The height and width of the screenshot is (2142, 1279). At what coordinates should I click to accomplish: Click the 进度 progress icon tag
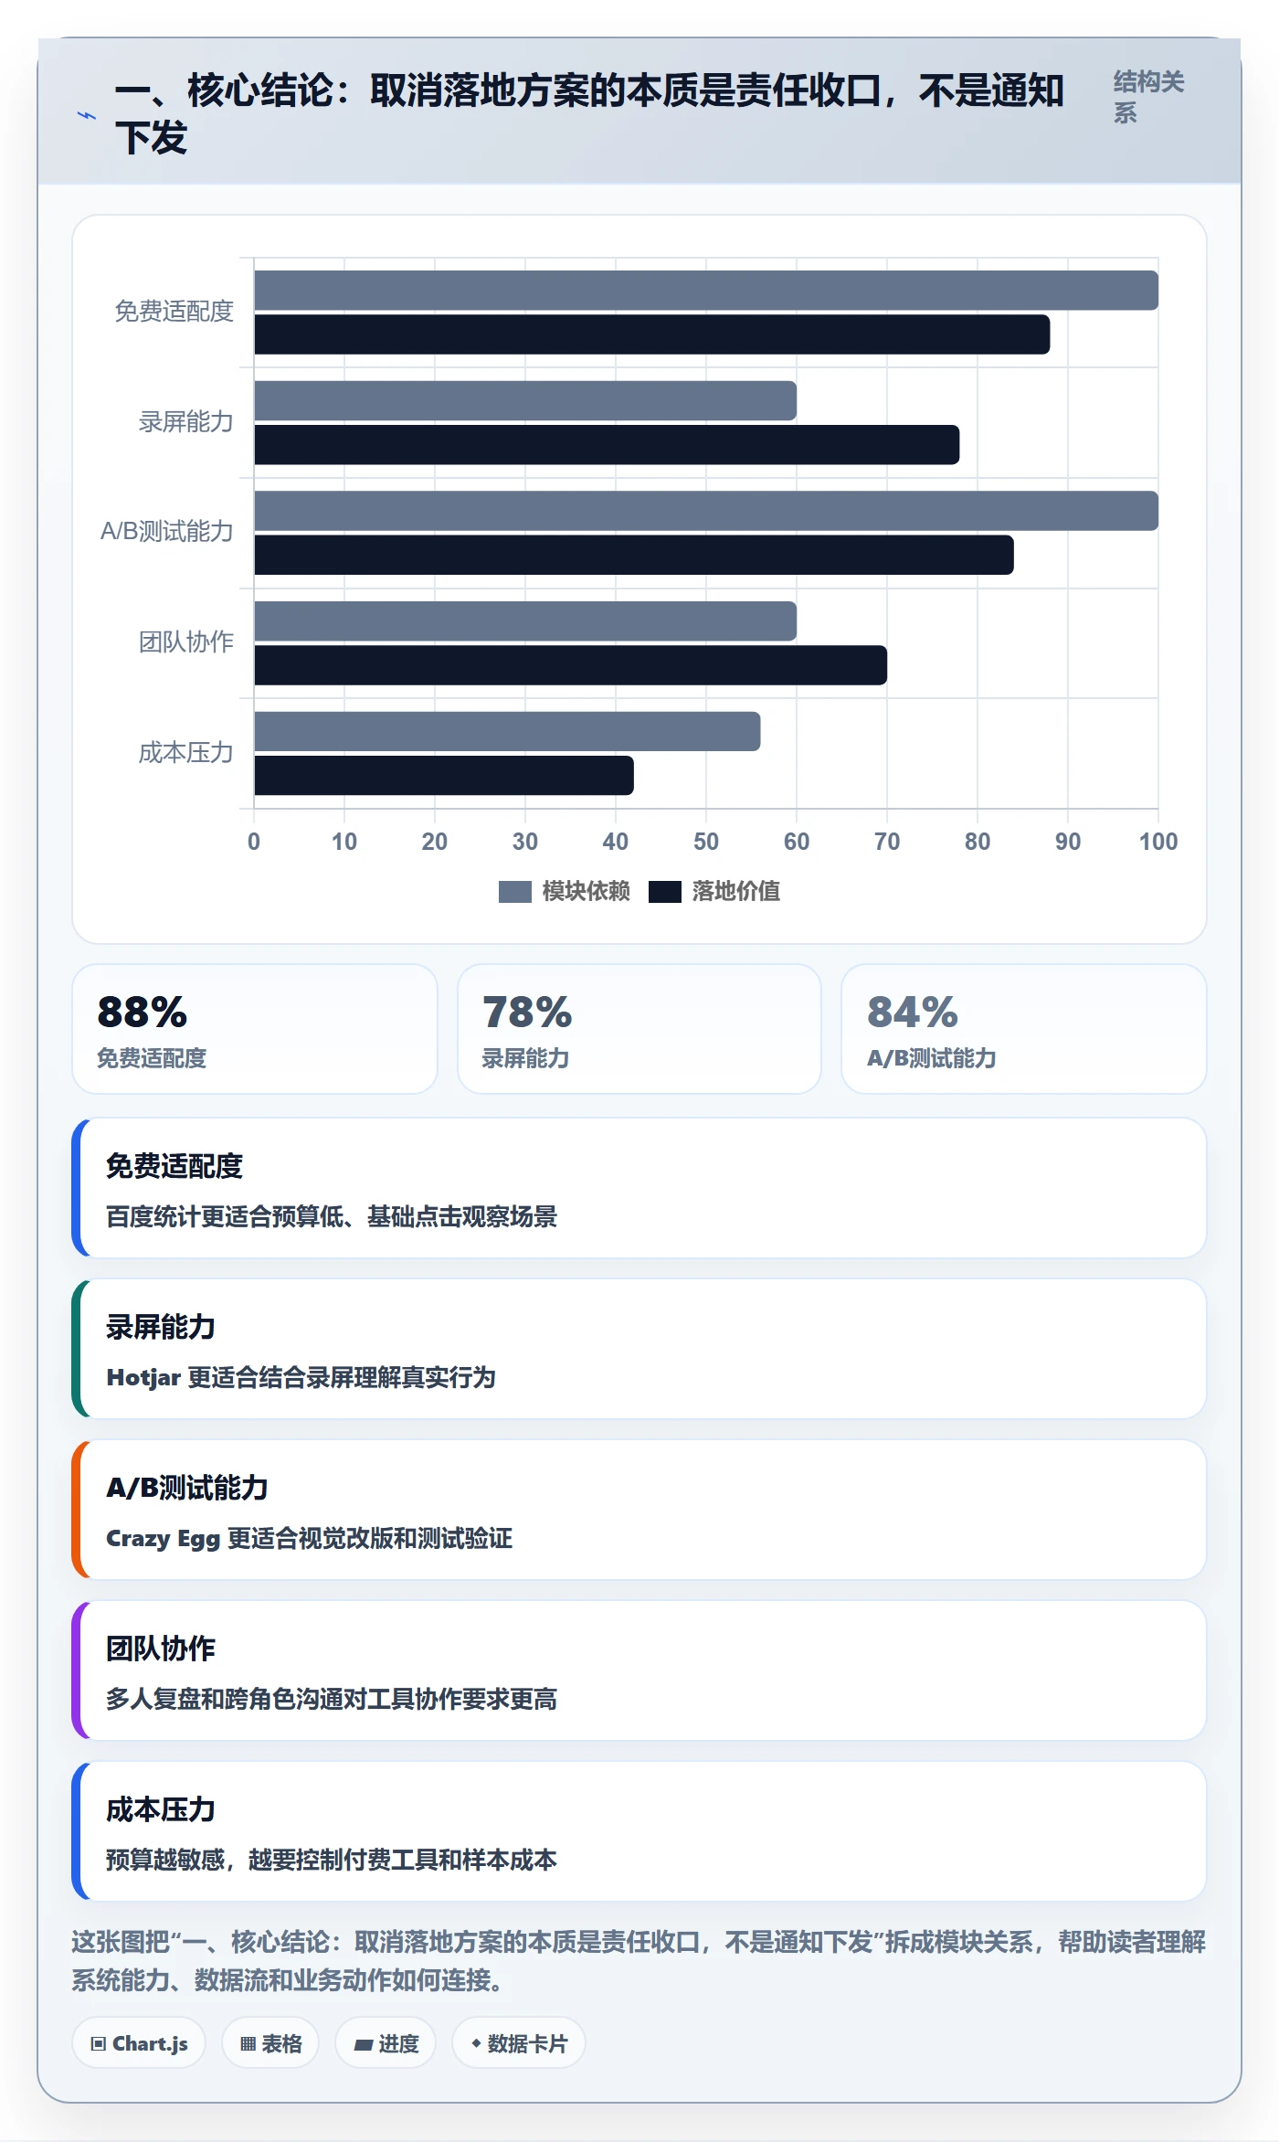(x=386, y=2043)
